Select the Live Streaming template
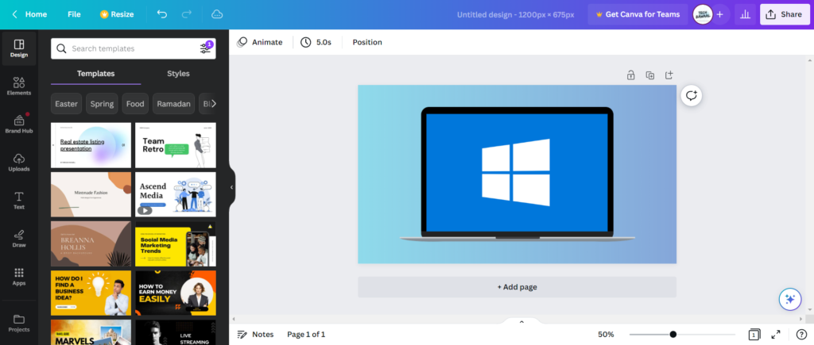Screen dimensions: 814x345 176,332
